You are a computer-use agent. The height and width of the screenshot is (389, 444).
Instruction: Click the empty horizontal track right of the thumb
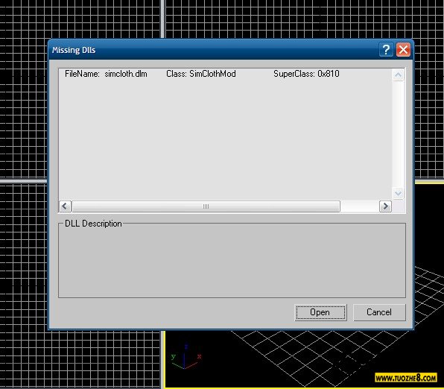click(x=360, y=206)
